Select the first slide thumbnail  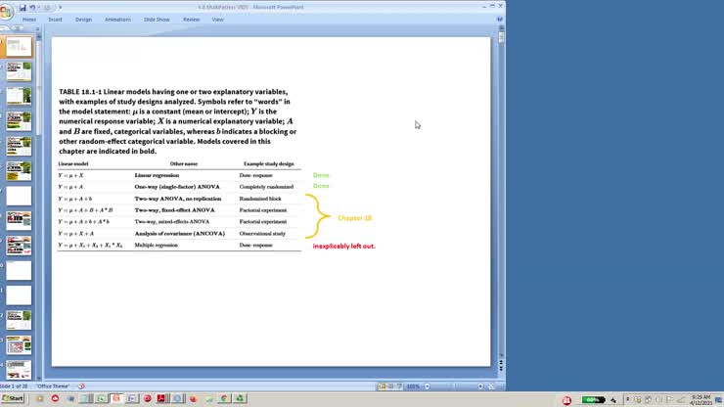tap(19, 47)
